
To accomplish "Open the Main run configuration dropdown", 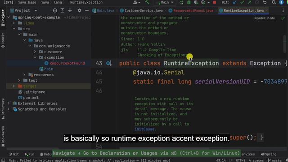I will tap(165, 2).
